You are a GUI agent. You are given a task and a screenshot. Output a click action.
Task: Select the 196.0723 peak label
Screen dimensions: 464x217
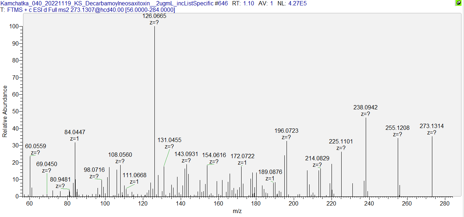coord(286,131)
